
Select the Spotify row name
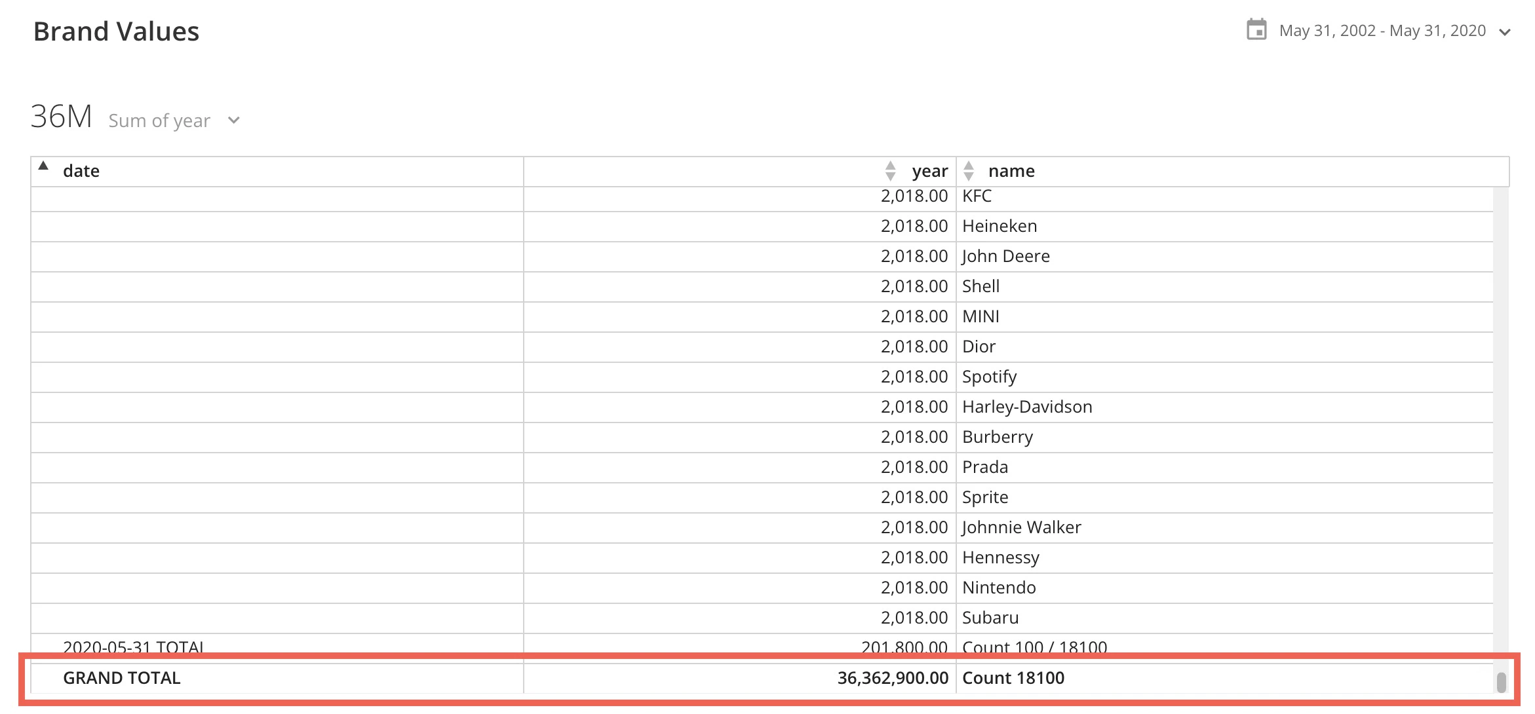[x=990, y=377]
